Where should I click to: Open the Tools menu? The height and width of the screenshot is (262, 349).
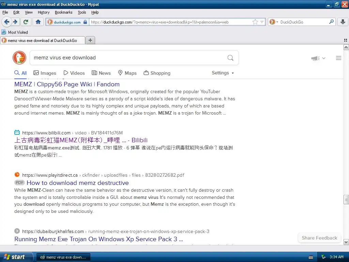[x=82, y=12]
